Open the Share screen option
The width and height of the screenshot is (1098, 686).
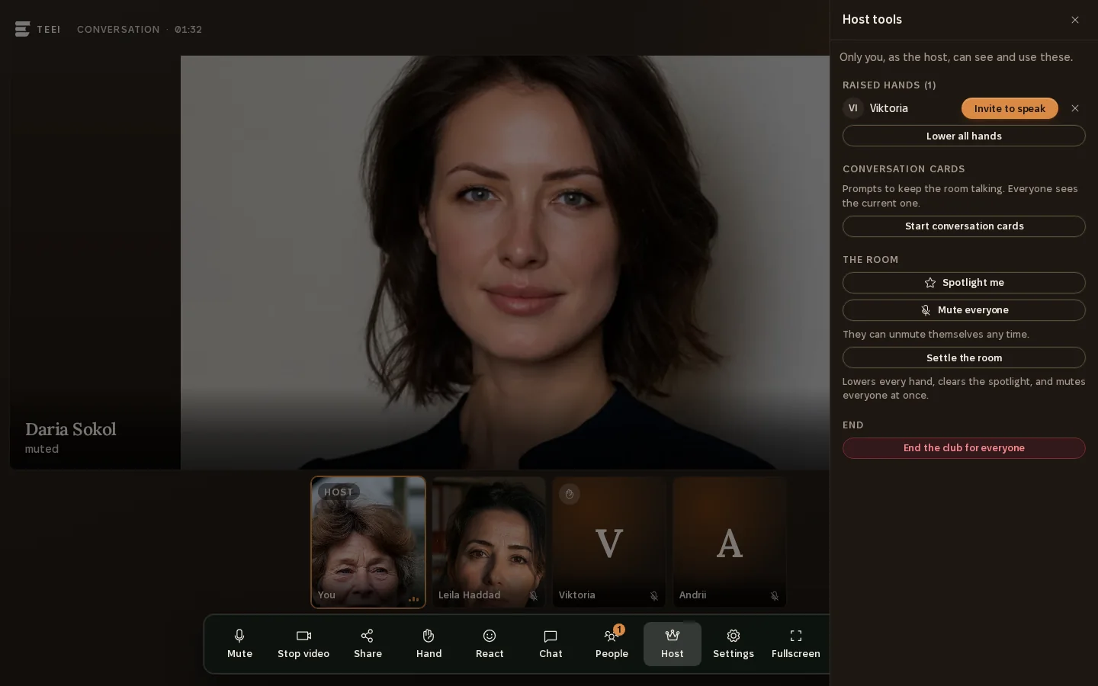click(x=368, y=644)
